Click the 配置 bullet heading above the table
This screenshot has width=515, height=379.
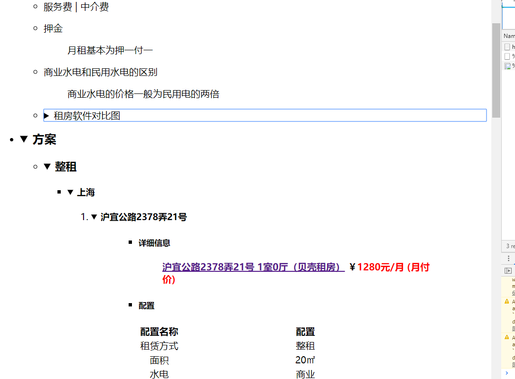click(147, 305)
